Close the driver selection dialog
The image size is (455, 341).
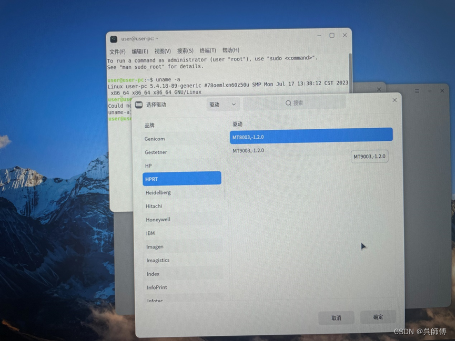pyautogui.click(x=395, y=100)
